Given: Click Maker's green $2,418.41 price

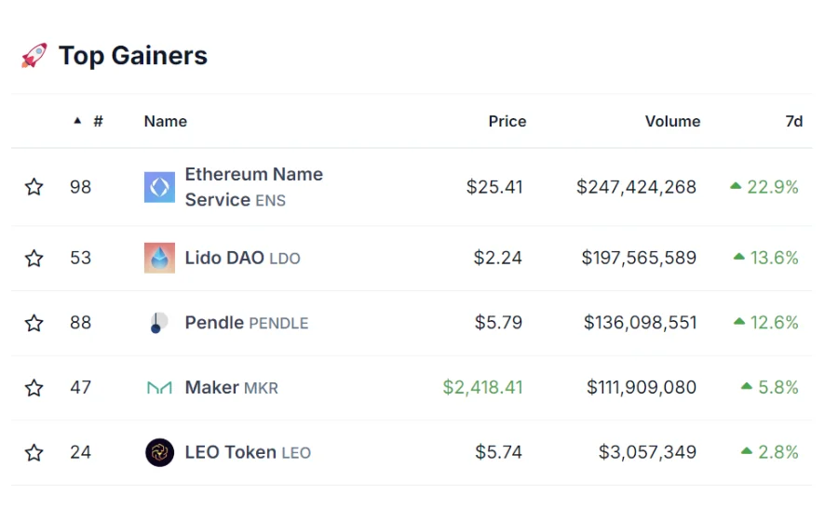Looking at the screenshot, I should 482,387.
